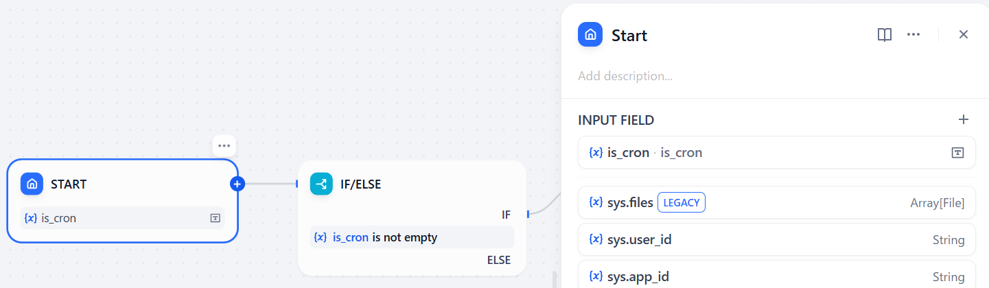The height and width of the screenshot is (288, 989).
Task: Click the LEGACY badge on sys.files
Action: (x=682, y=202)
